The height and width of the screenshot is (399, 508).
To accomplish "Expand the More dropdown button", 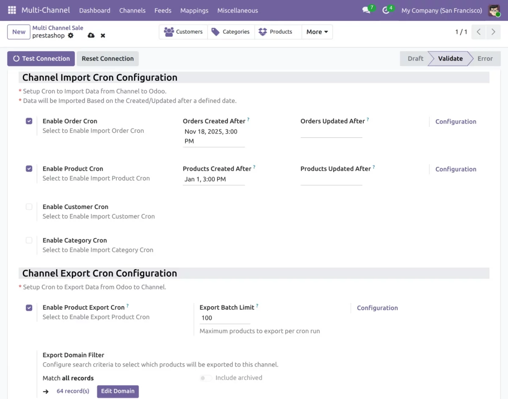I will tap(317, 32).
